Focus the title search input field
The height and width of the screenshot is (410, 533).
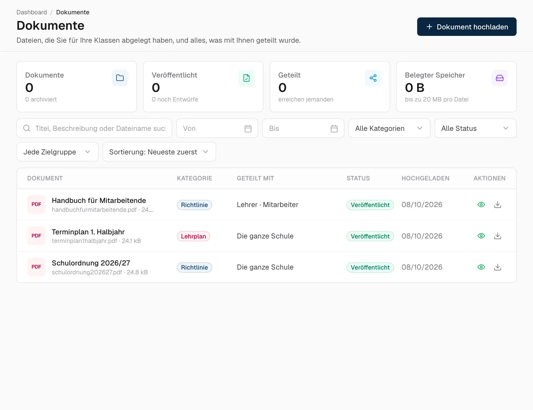tap(94, 128)
